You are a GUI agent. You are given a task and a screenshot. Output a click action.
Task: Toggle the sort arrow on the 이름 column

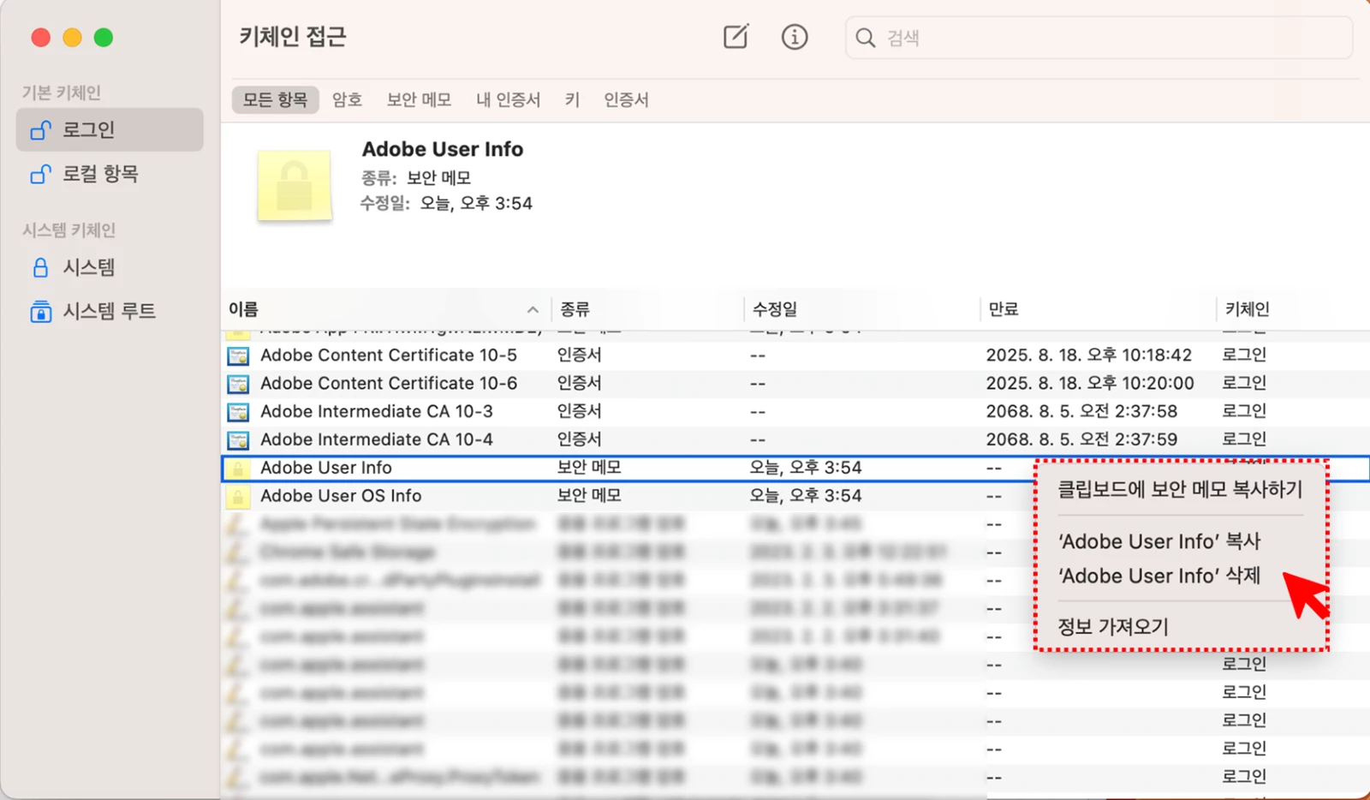533,310
